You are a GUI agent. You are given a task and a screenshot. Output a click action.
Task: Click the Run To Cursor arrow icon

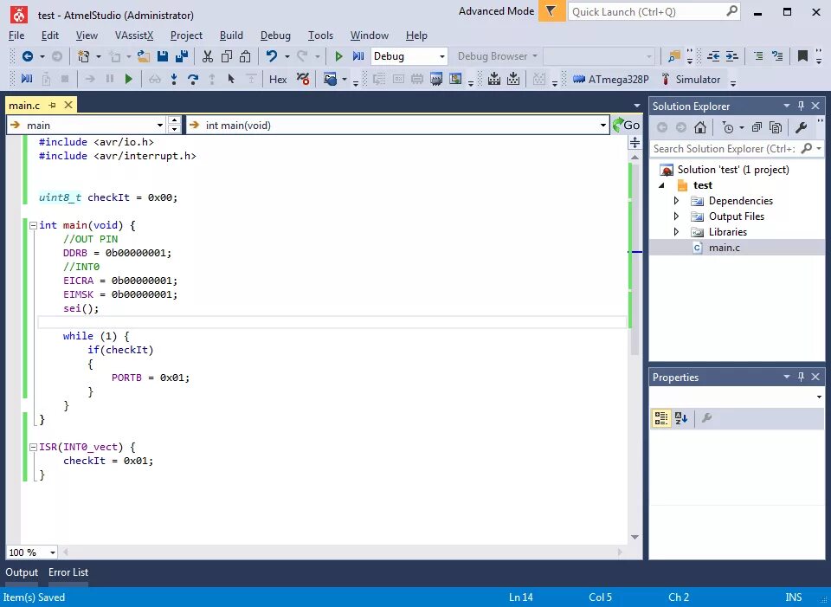(231, 80)
